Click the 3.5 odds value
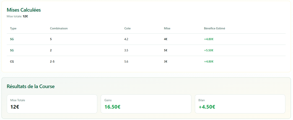The image size is (293, 120). 126,51
